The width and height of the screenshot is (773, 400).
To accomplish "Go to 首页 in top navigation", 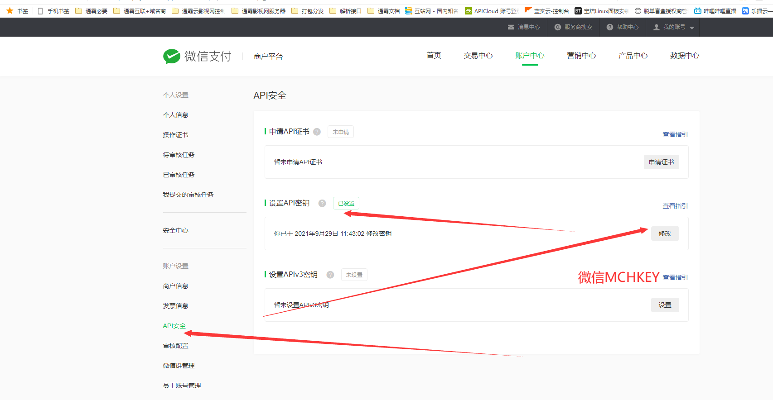I will click(x=434, y=55).
